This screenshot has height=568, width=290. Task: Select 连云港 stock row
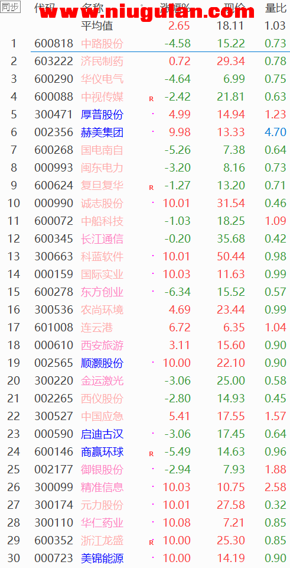(x=145, y=327)
